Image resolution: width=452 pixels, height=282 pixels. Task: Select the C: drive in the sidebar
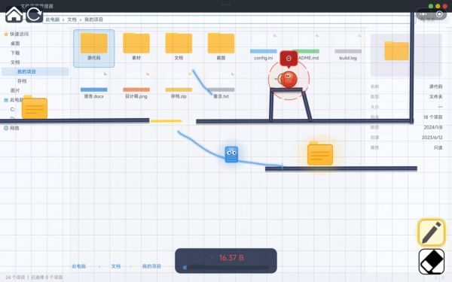coord(13,109)
